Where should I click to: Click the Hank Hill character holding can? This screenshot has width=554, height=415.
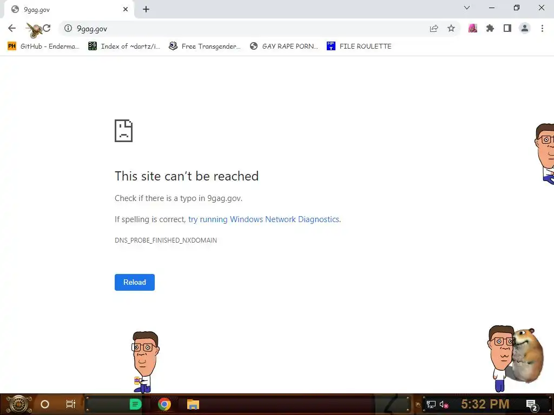(x=144, y=362)
